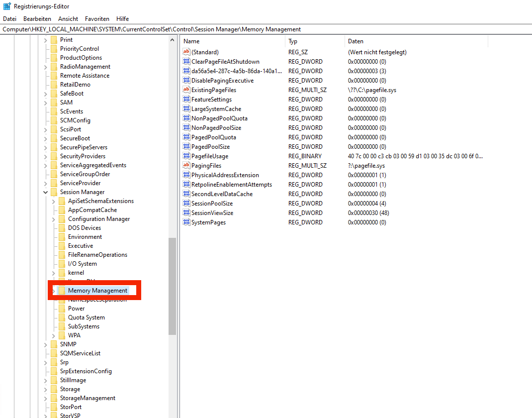Click the Registry Editor icon in the title bar
The image size is (532, 418).
click(6, 6)
